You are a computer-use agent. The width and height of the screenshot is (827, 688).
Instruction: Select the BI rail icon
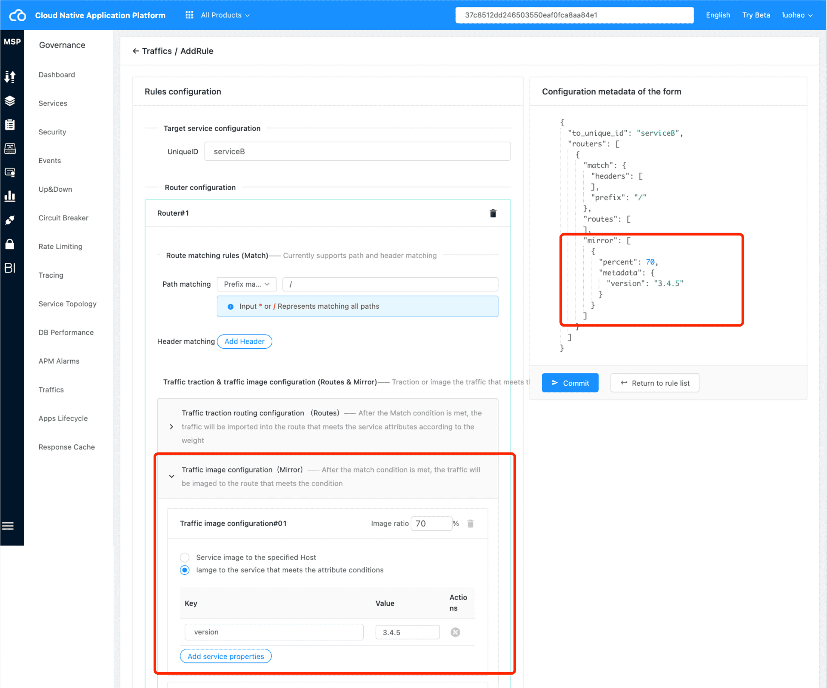pos(10,268)
